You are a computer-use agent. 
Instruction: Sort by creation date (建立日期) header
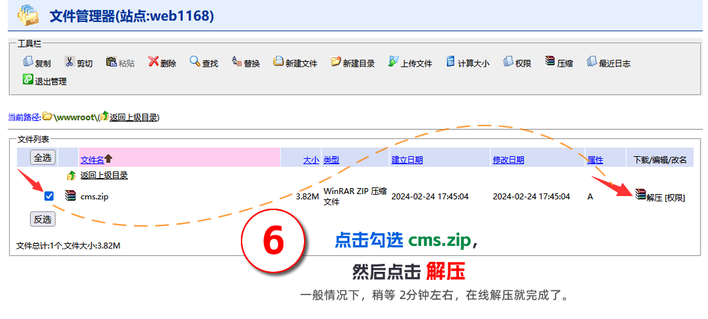407,159
